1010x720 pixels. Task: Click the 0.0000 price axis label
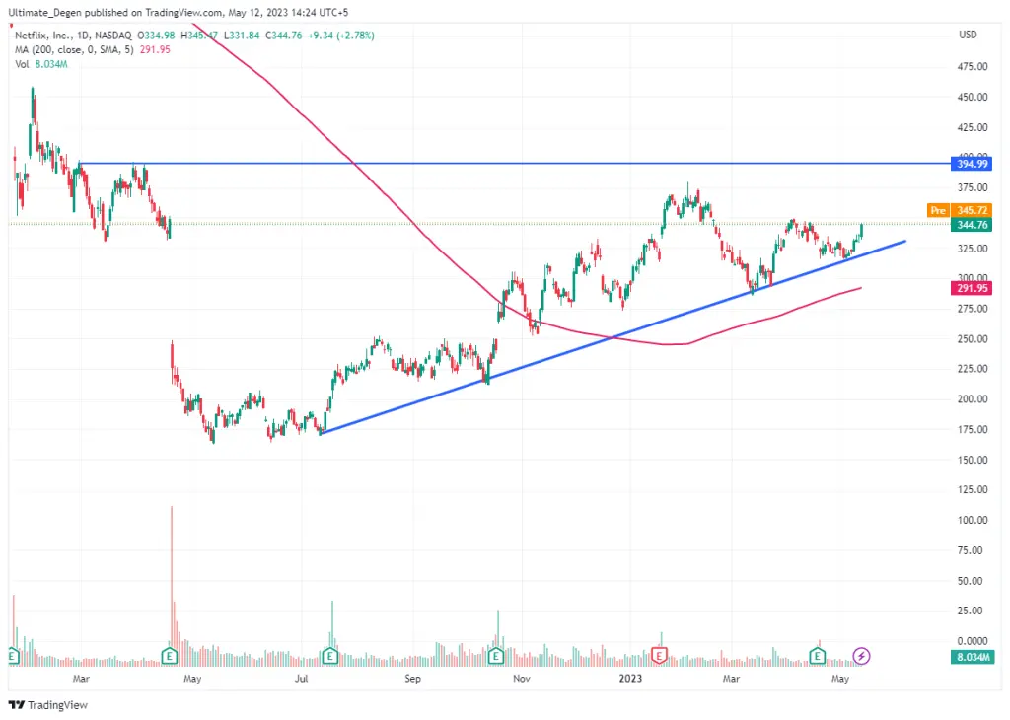972,641
